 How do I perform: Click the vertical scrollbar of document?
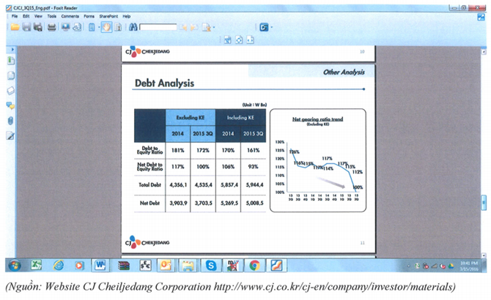pos(483,146)
